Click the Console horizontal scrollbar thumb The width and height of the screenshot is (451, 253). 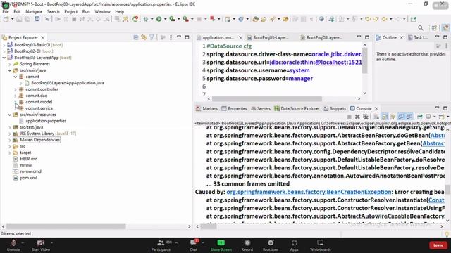tap(209, 226)
